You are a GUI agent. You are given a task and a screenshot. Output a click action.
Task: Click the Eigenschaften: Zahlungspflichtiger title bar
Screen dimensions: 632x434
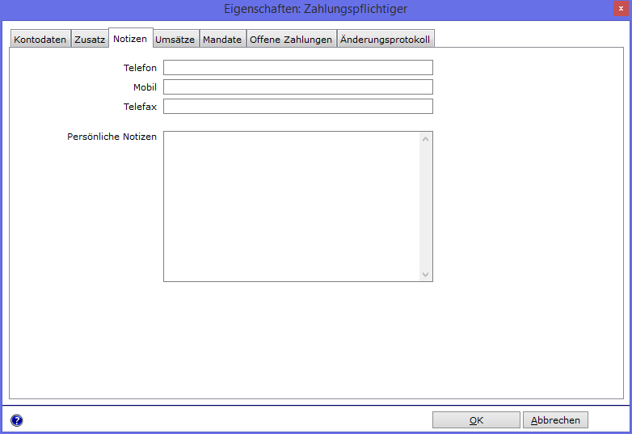pyautogui.click(x=316, y=9)
